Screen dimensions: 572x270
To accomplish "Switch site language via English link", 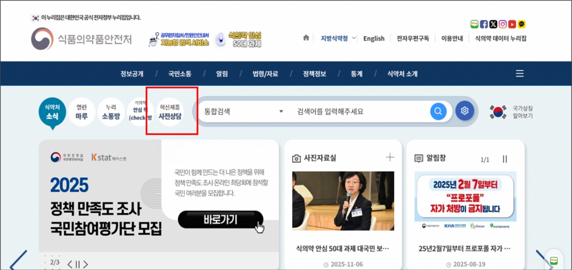I will 374,39.
